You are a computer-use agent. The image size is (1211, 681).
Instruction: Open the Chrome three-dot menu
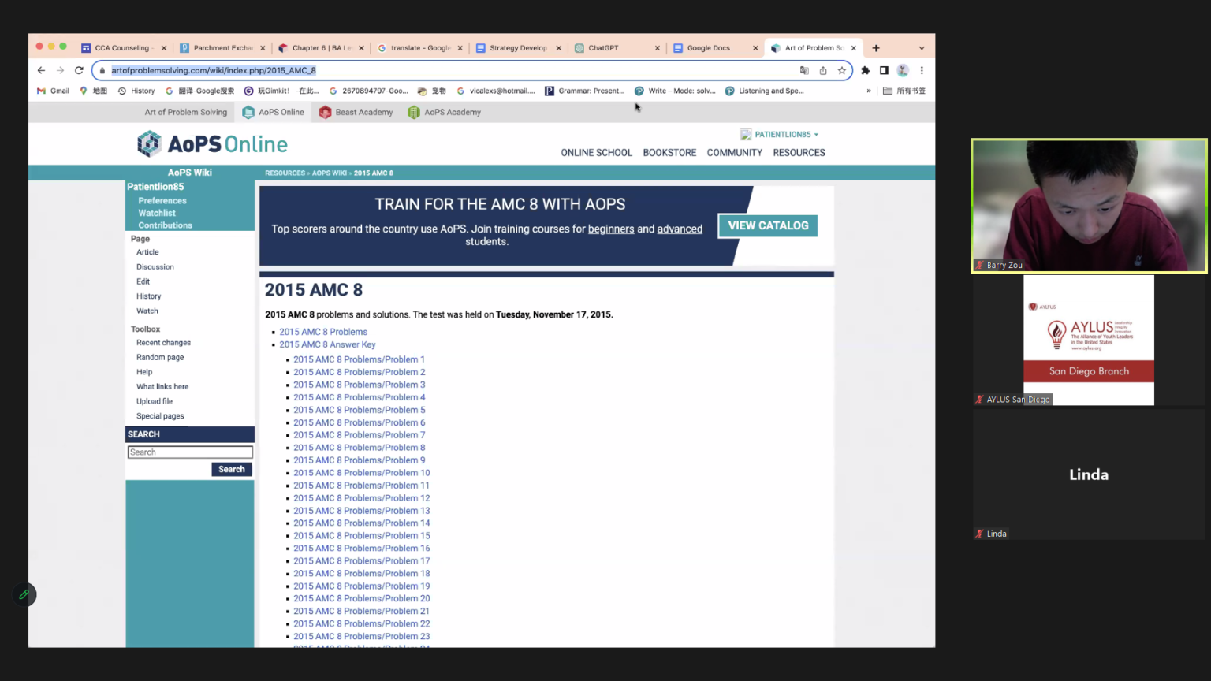pyautogui.click(x=922, y=70)
